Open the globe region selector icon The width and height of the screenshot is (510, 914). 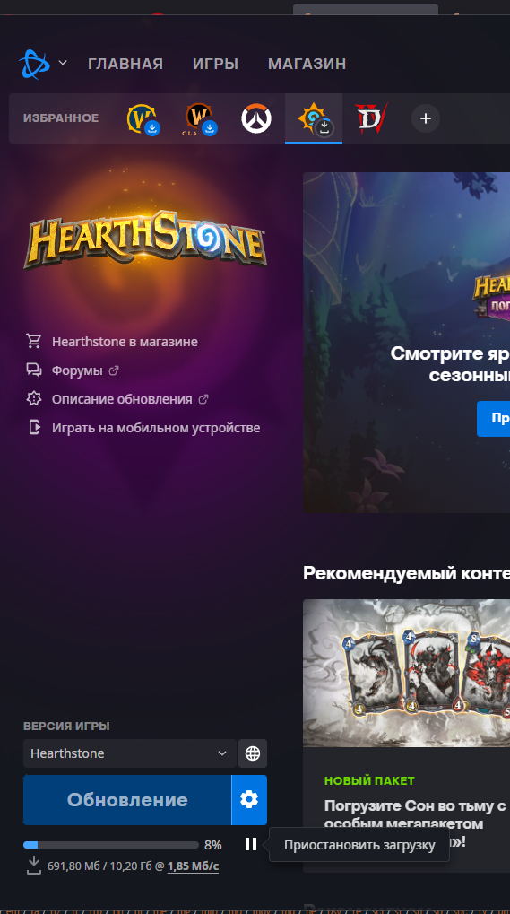(x=253, y=753)
